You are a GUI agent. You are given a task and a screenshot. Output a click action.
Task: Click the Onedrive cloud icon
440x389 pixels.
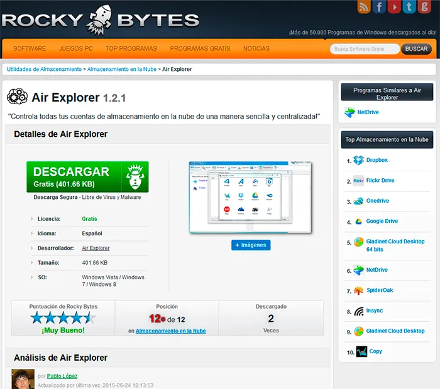(358, 201)
